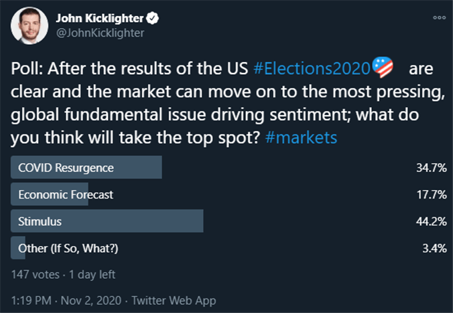The height and width of the screenshot is (313, 453).
Task: Open the 1:19 PM Nov 2, 2020 timestamp
Action: (66, 300)
